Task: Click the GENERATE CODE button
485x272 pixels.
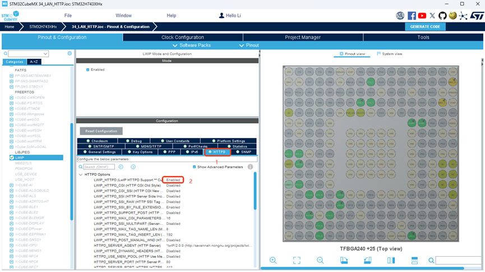Action: 425,26
